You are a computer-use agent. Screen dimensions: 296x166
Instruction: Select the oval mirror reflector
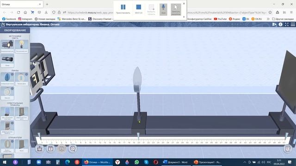click(x=7, y=146)
